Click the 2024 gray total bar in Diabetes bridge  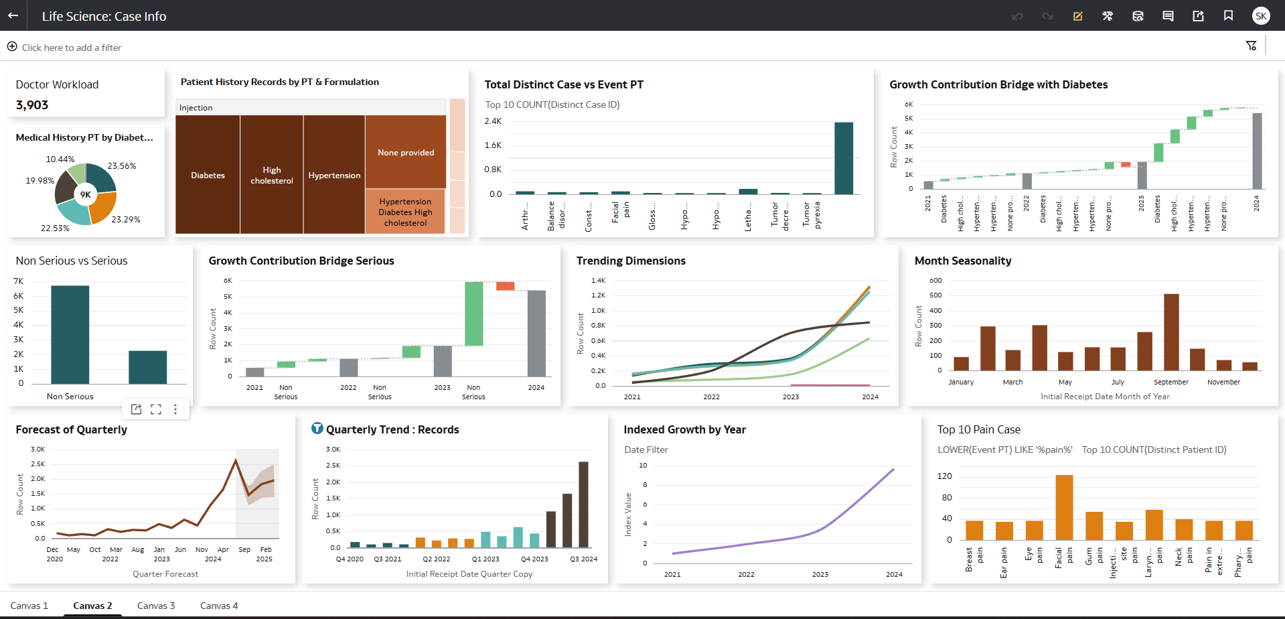pyautogui.click(x=1257, y=151)
